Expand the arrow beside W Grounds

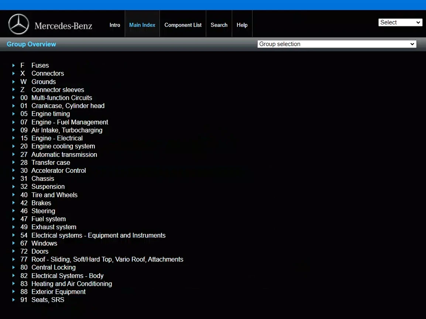14,82
